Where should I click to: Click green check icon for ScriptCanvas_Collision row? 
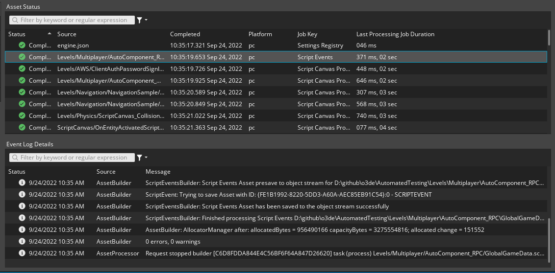[x=22, y=115]
